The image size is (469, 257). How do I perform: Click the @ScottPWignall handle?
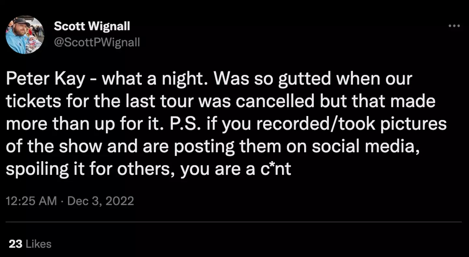(x=97, y=42)
